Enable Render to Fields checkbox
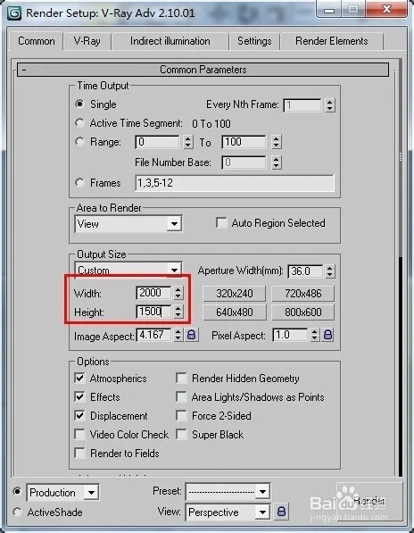This screenshot has height=533, width=414. (79, 453)
